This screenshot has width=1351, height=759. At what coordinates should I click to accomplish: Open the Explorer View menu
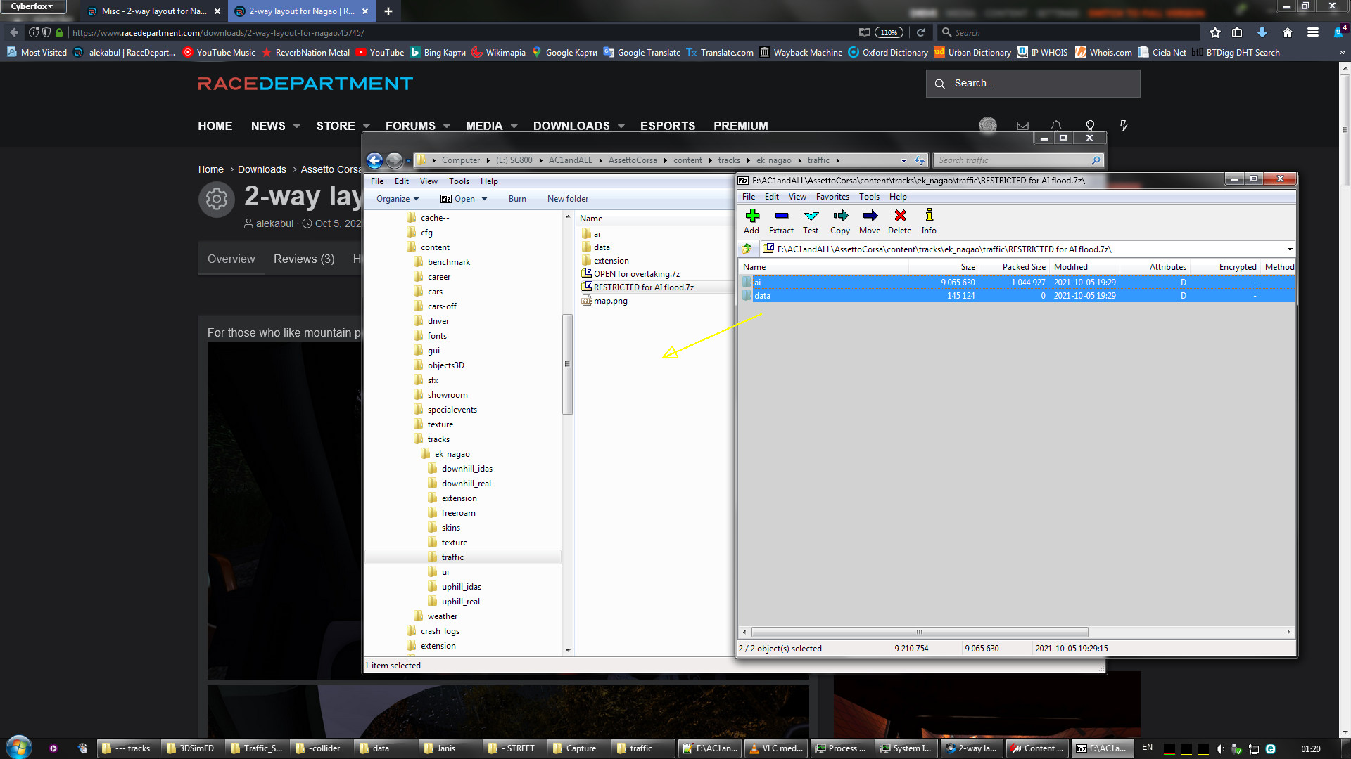click(x=429, y=181)
